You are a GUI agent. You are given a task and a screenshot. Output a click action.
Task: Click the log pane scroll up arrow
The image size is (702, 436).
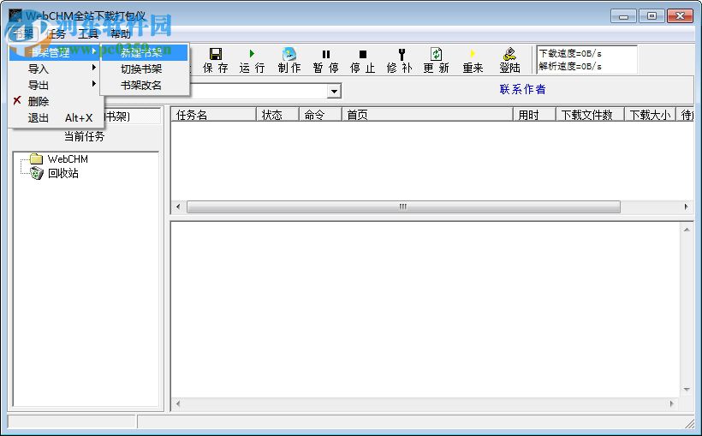point(687,230)
